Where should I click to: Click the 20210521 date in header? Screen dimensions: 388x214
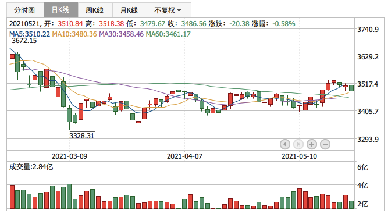pyautogui.click(x=24, y=23)
